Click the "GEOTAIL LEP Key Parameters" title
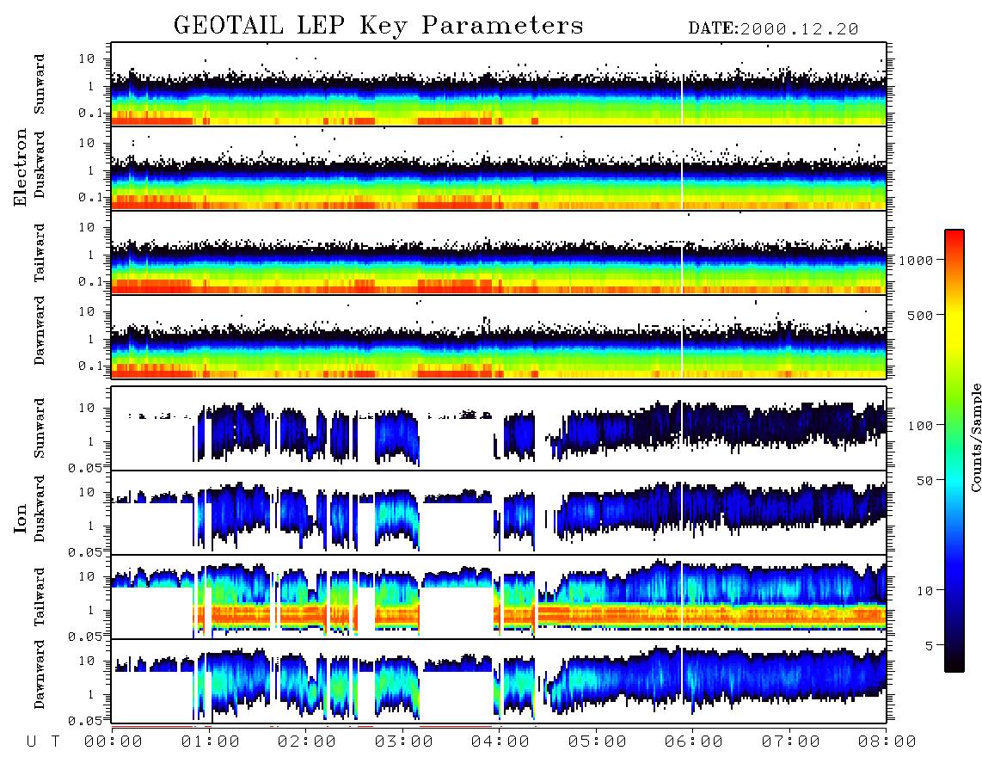Viewport: 982px width, 757px height. (378, 26)
